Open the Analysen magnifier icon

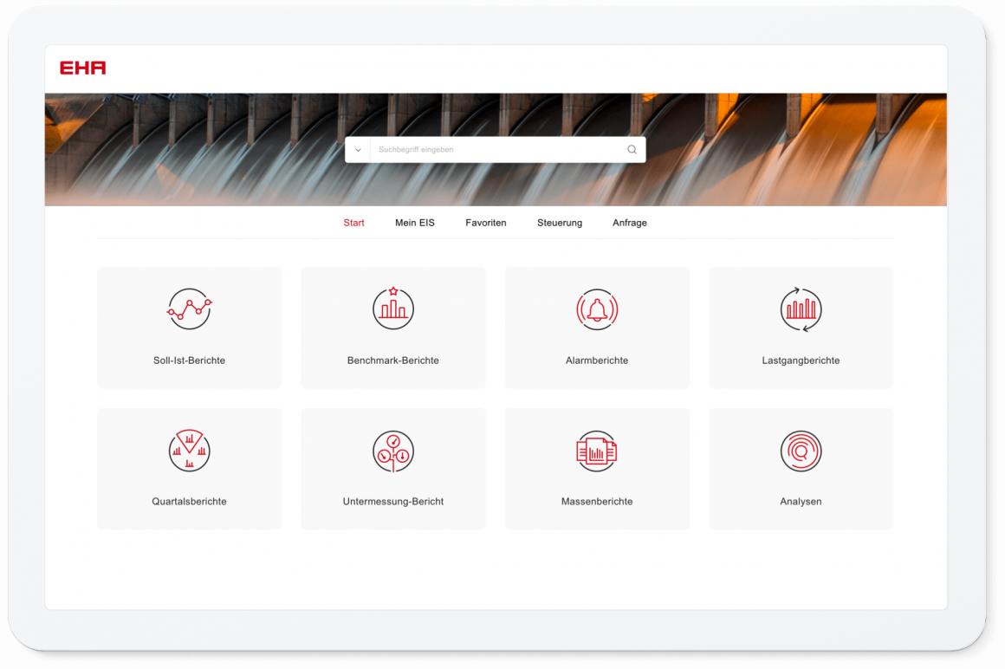point(801,451)
